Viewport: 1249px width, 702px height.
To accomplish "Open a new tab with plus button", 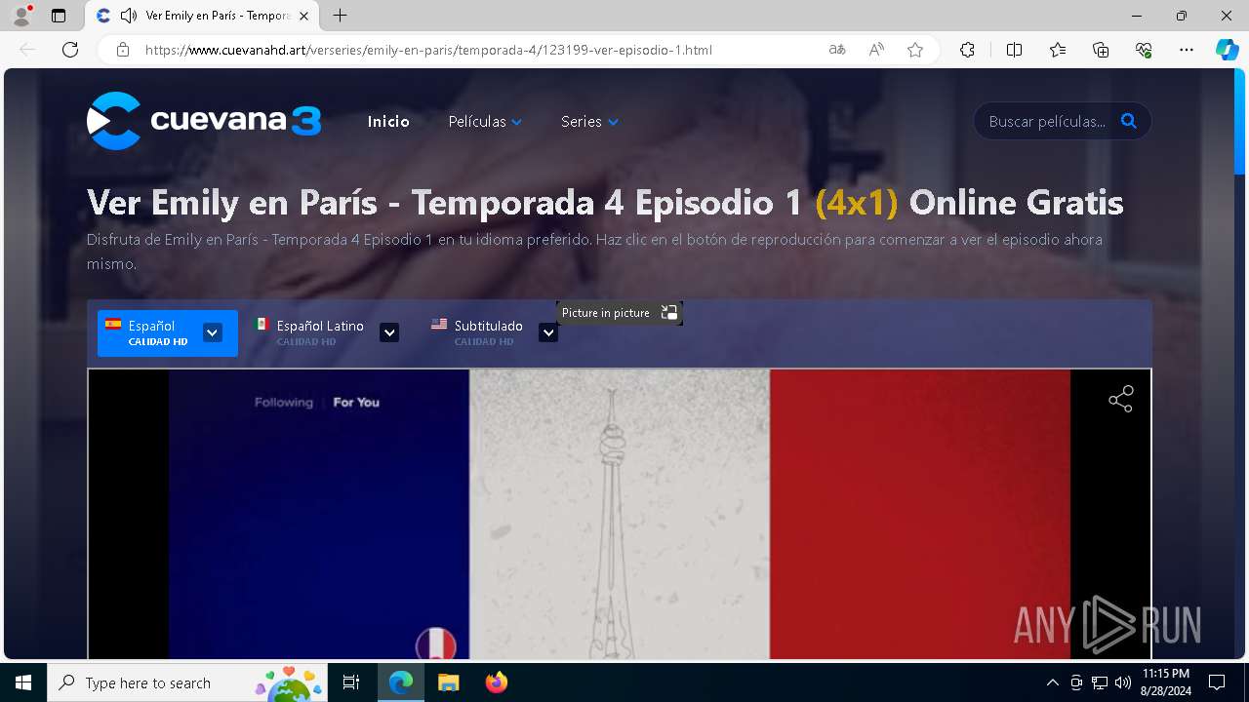I will 340,16.
